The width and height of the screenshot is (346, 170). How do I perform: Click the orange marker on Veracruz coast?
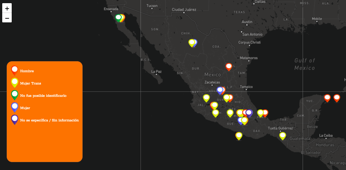(265, 113)
